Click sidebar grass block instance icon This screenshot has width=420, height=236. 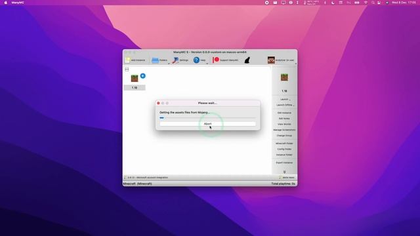click(284, 77)
